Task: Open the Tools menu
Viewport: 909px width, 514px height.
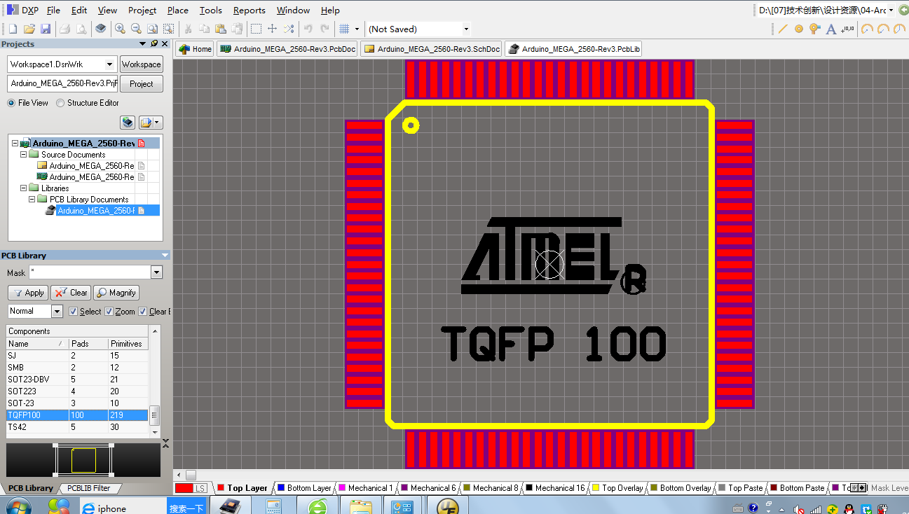Action: pos(210,10)
